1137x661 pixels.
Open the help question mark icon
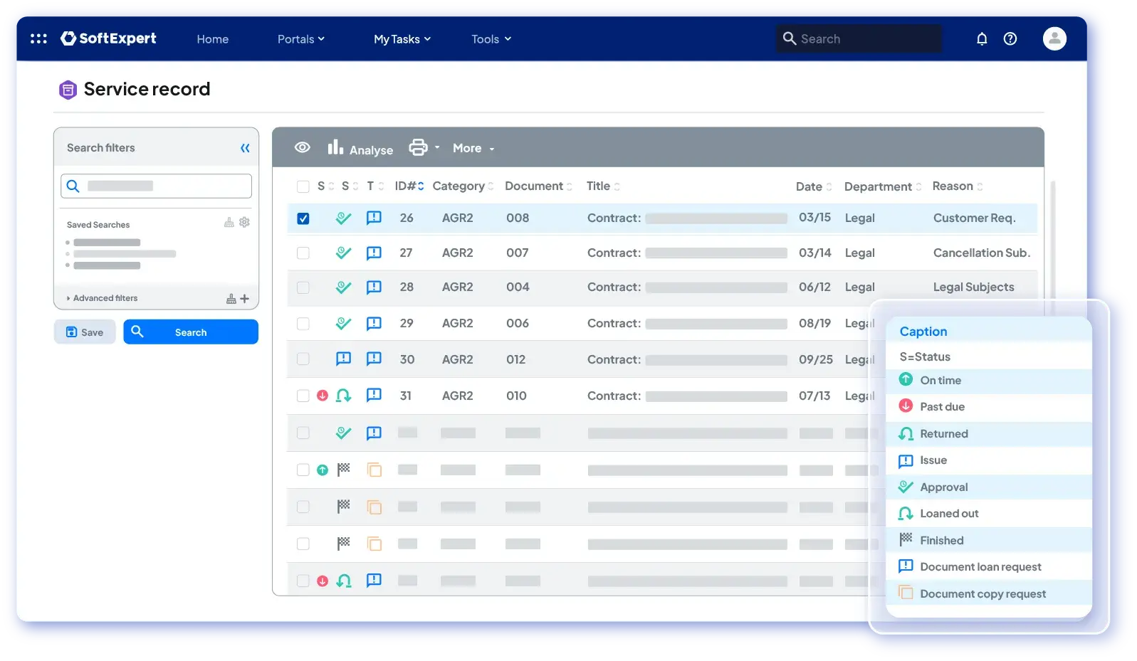pyautogui.click(x=1010, y=39)
